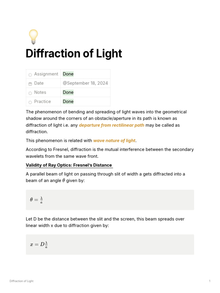
Task: Click the Date calendar icon
Action: (30, 84)
